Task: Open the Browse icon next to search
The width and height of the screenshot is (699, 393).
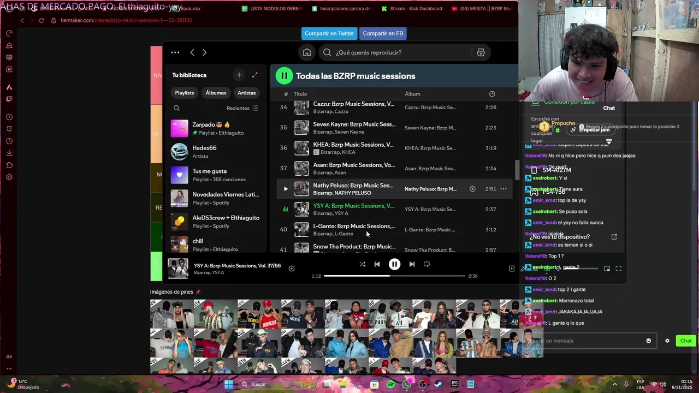Action: (x=481, y=52)
